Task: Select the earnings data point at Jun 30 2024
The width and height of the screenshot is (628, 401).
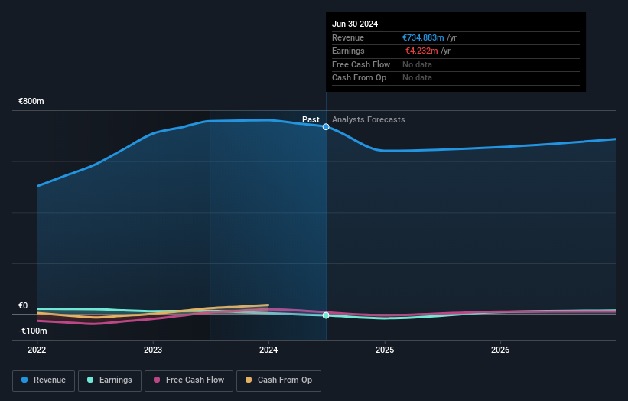Action: tap(326, 315)
